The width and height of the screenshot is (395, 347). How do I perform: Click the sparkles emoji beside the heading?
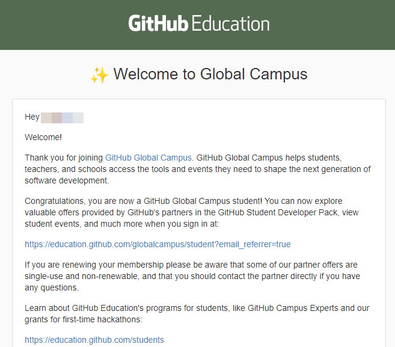(x=99, y=75)
